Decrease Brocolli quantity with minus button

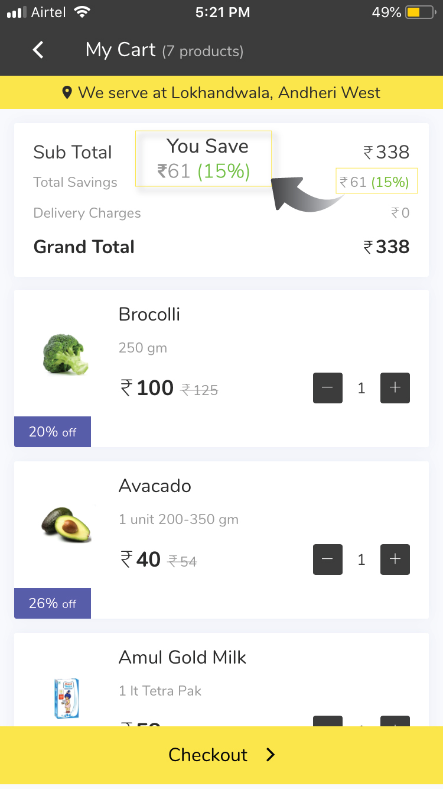click(x=328, y=388)
